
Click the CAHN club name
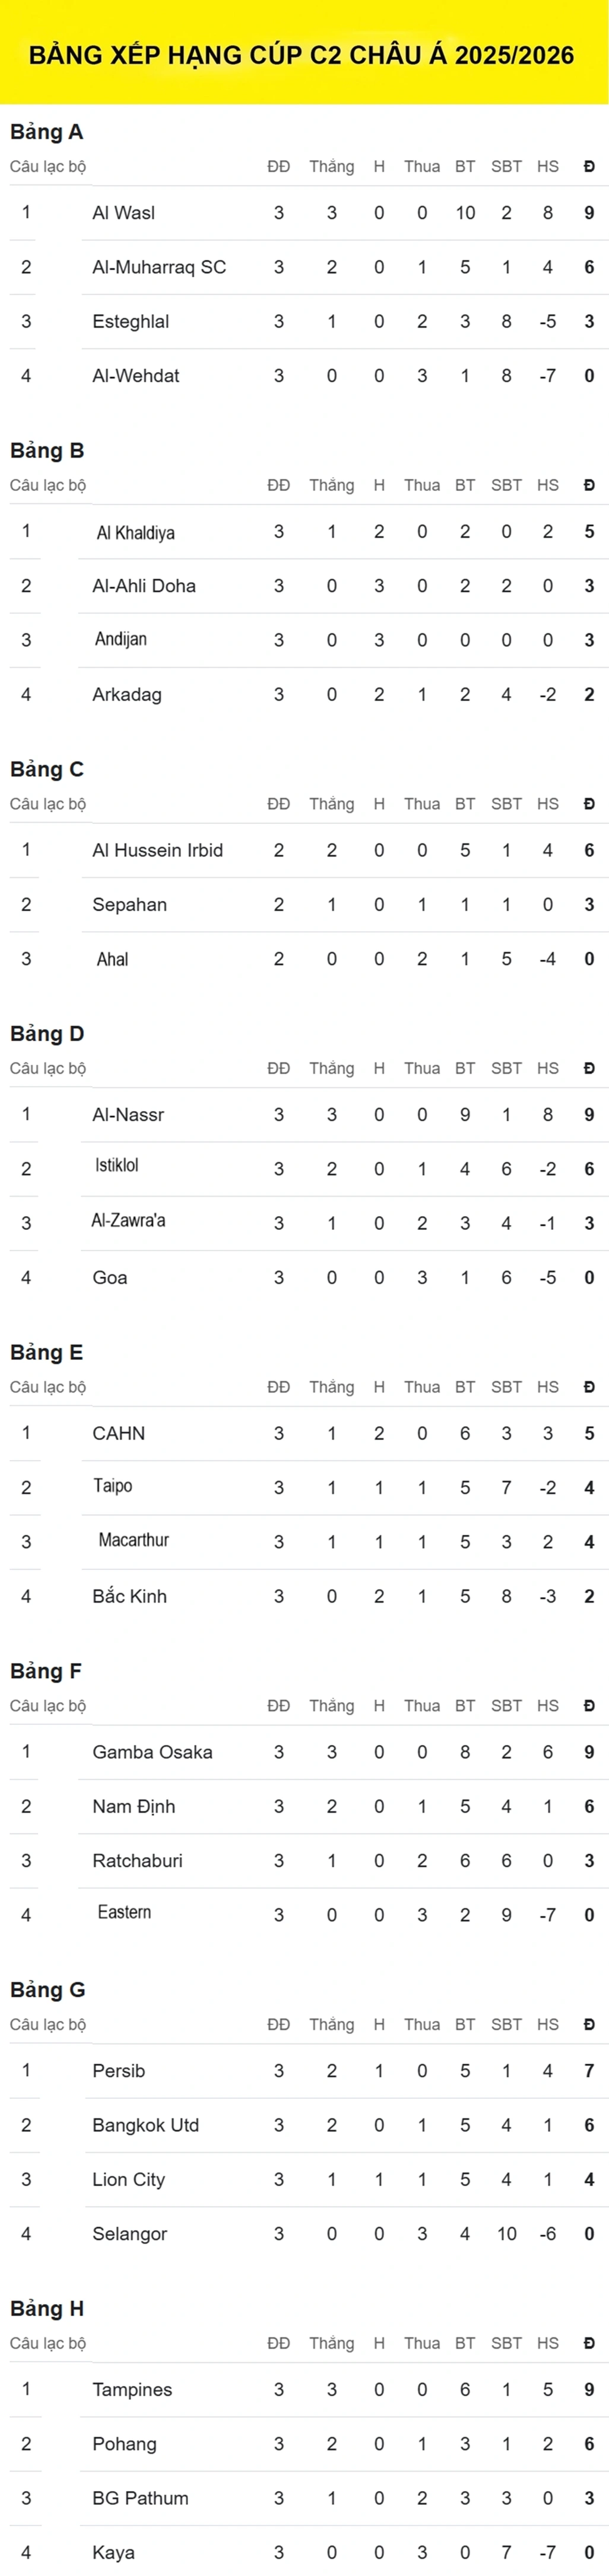point(118,1433)
